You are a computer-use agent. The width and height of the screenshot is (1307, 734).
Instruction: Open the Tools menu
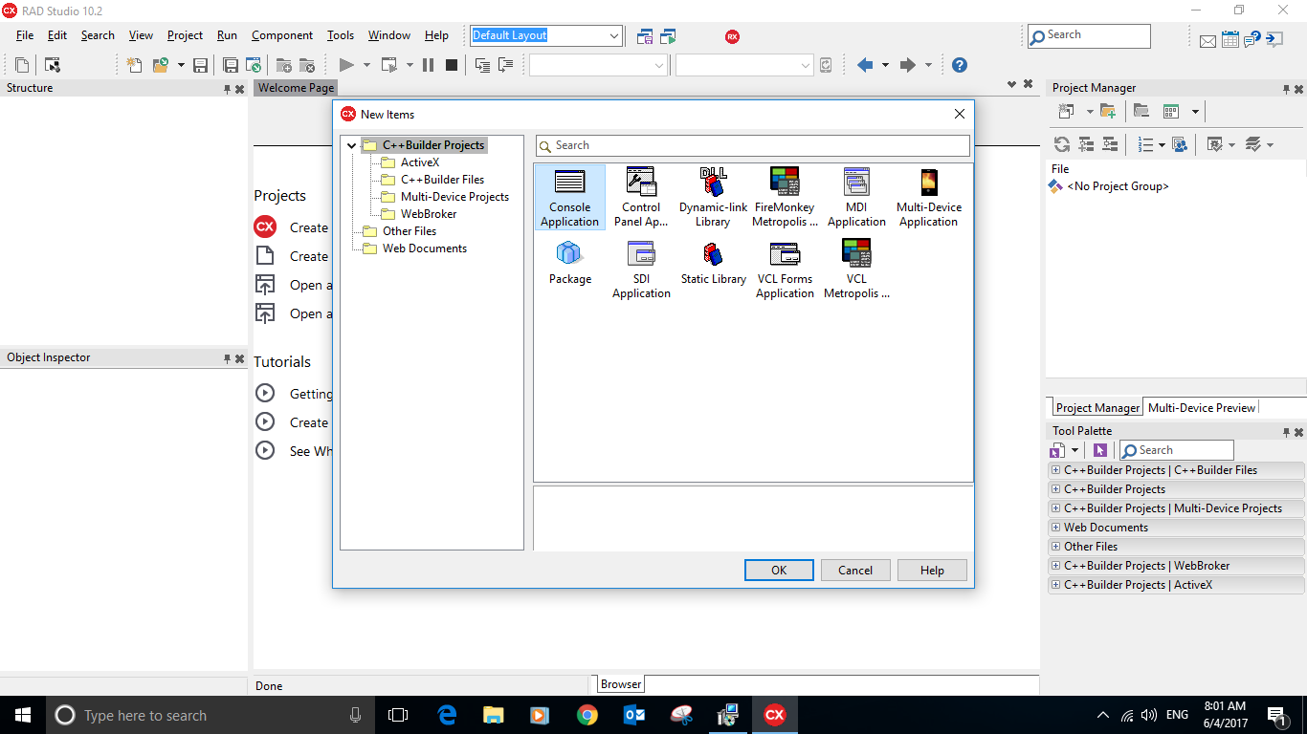341,35
